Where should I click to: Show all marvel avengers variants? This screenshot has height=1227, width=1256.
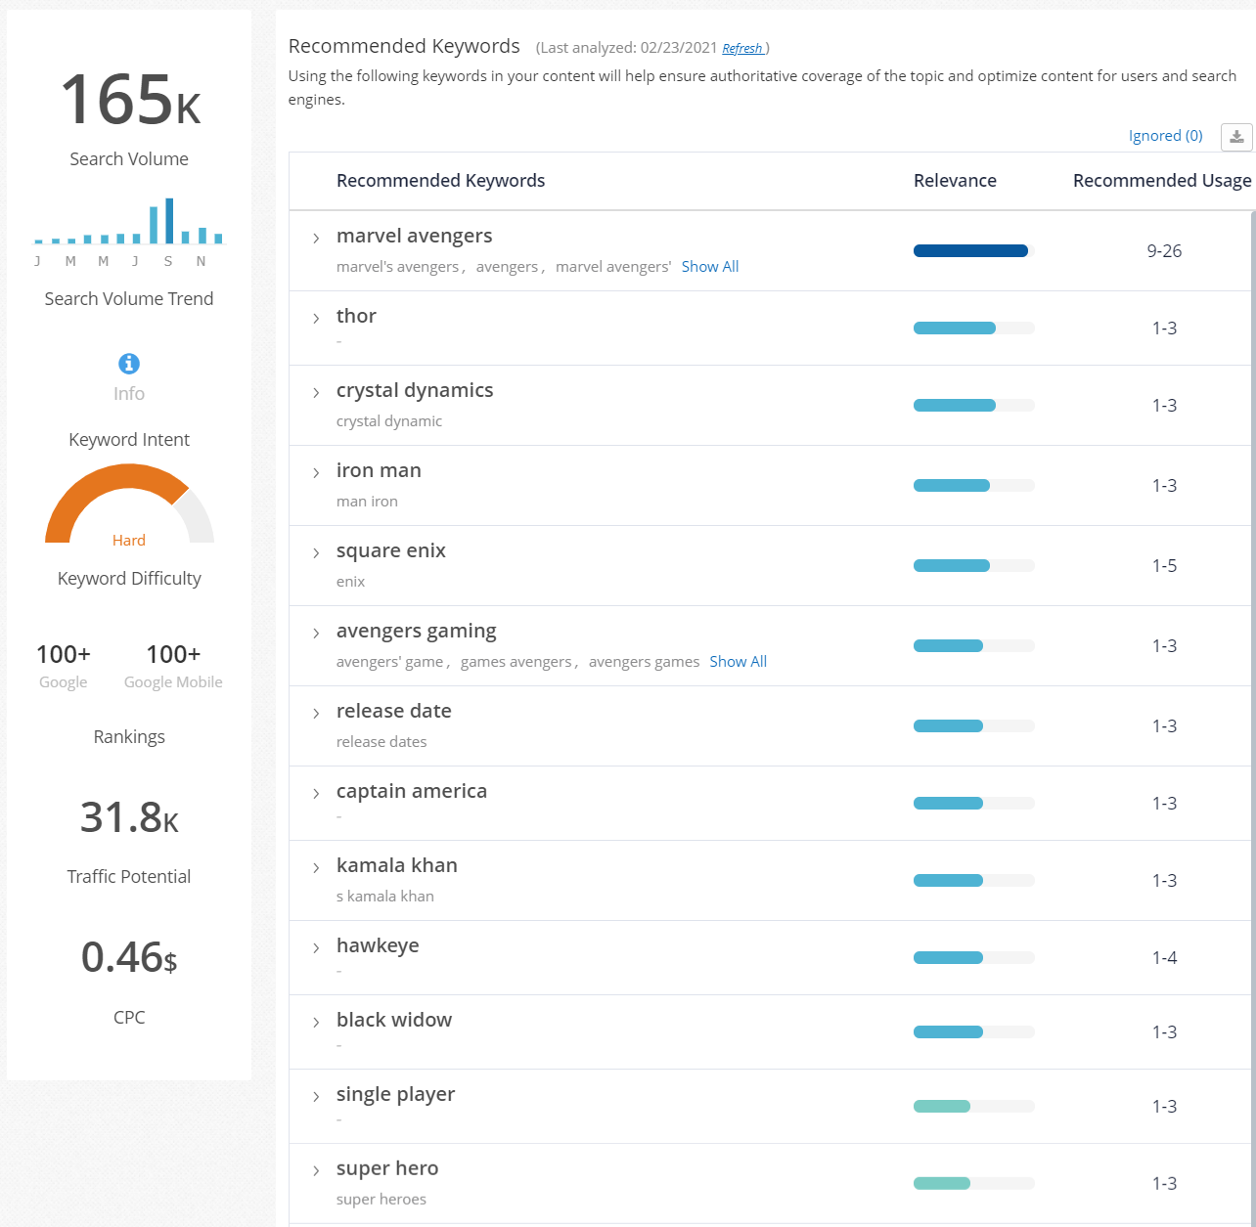click(x=710, y=267)
